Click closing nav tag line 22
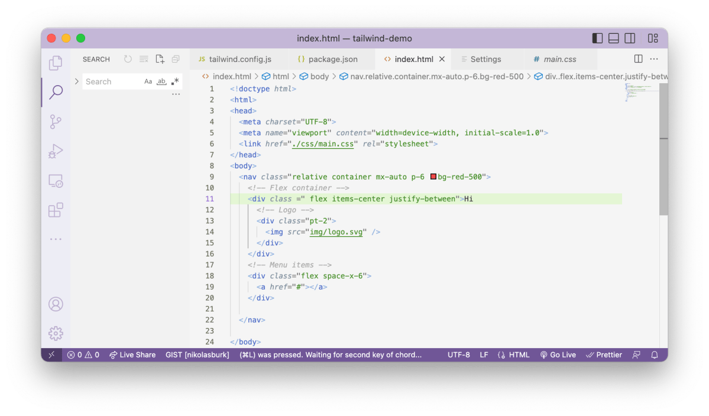The height and width of the screenshot is (416, 709). [252, 320]
